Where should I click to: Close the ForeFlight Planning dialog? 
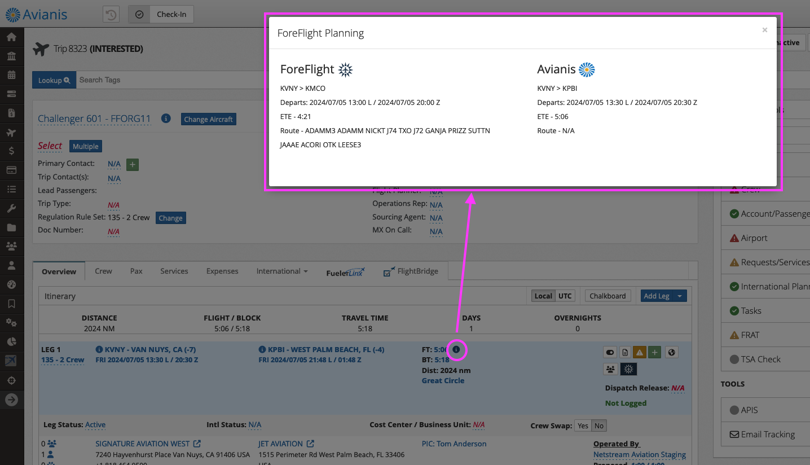[765, 30]
